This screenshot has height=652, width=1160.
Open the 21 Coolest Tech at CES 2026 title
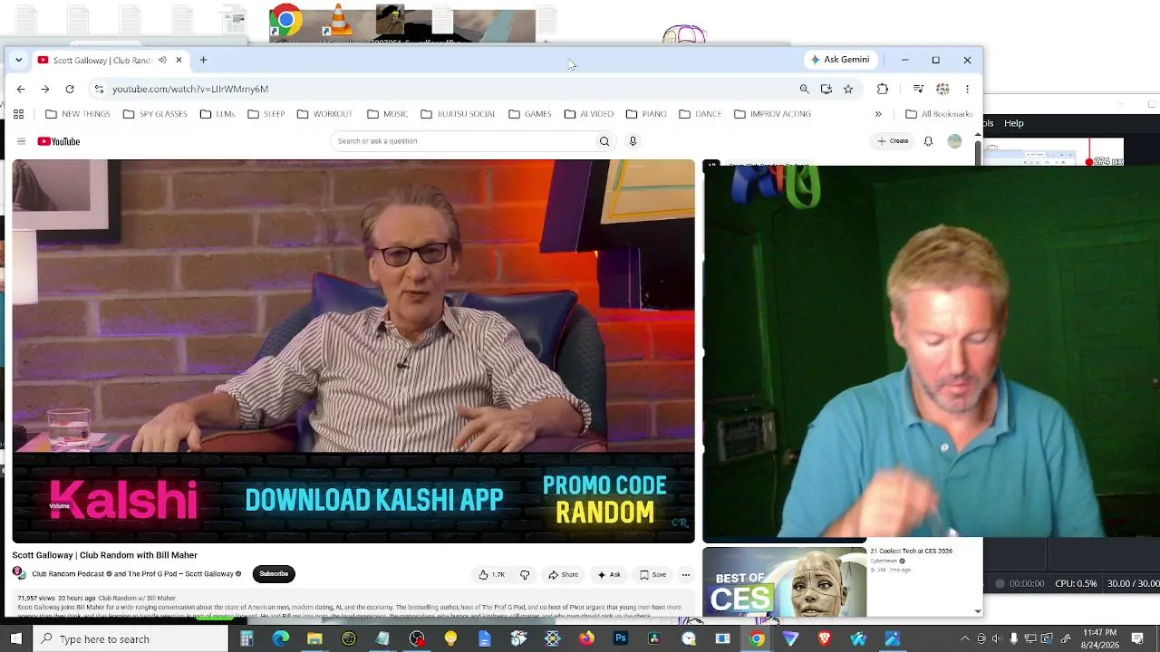(x=911, y=551)
